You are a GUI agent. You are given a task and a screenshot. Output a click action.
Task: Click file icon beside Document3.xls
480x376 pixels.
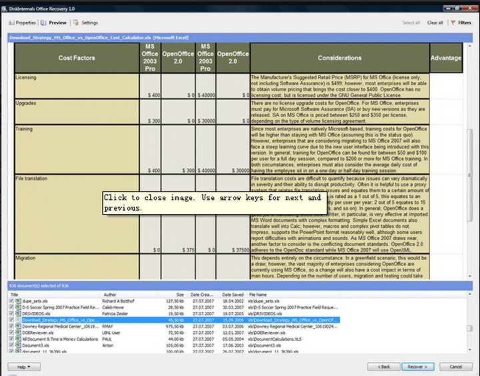17,345
